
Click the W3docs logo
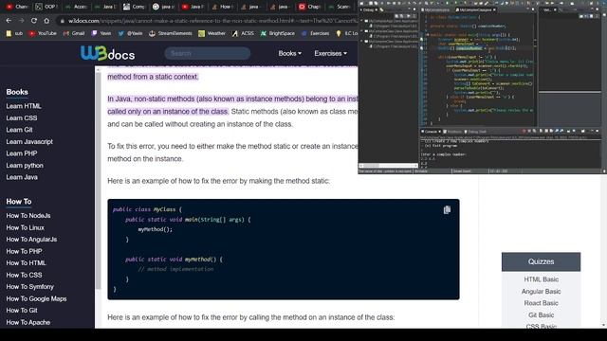(107, 53)
